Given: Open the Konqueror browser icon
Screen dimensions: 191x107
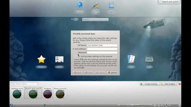Looking at the screenshot, I should [x=80, y=5].
